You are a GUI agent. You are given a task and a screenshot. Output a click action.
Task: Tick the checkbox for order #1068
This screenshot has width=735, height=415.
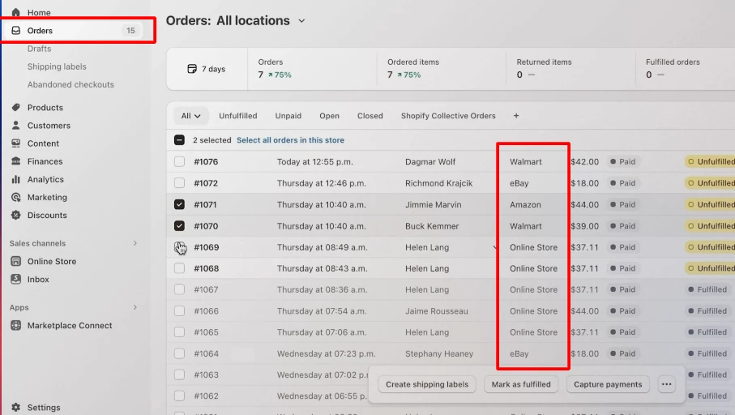180,268
